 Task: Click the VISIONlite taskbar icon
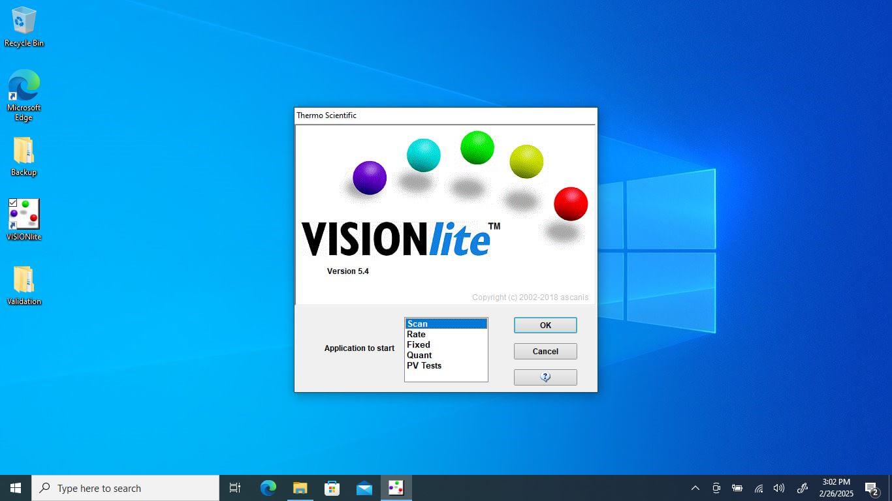click(x=396, y=488)
